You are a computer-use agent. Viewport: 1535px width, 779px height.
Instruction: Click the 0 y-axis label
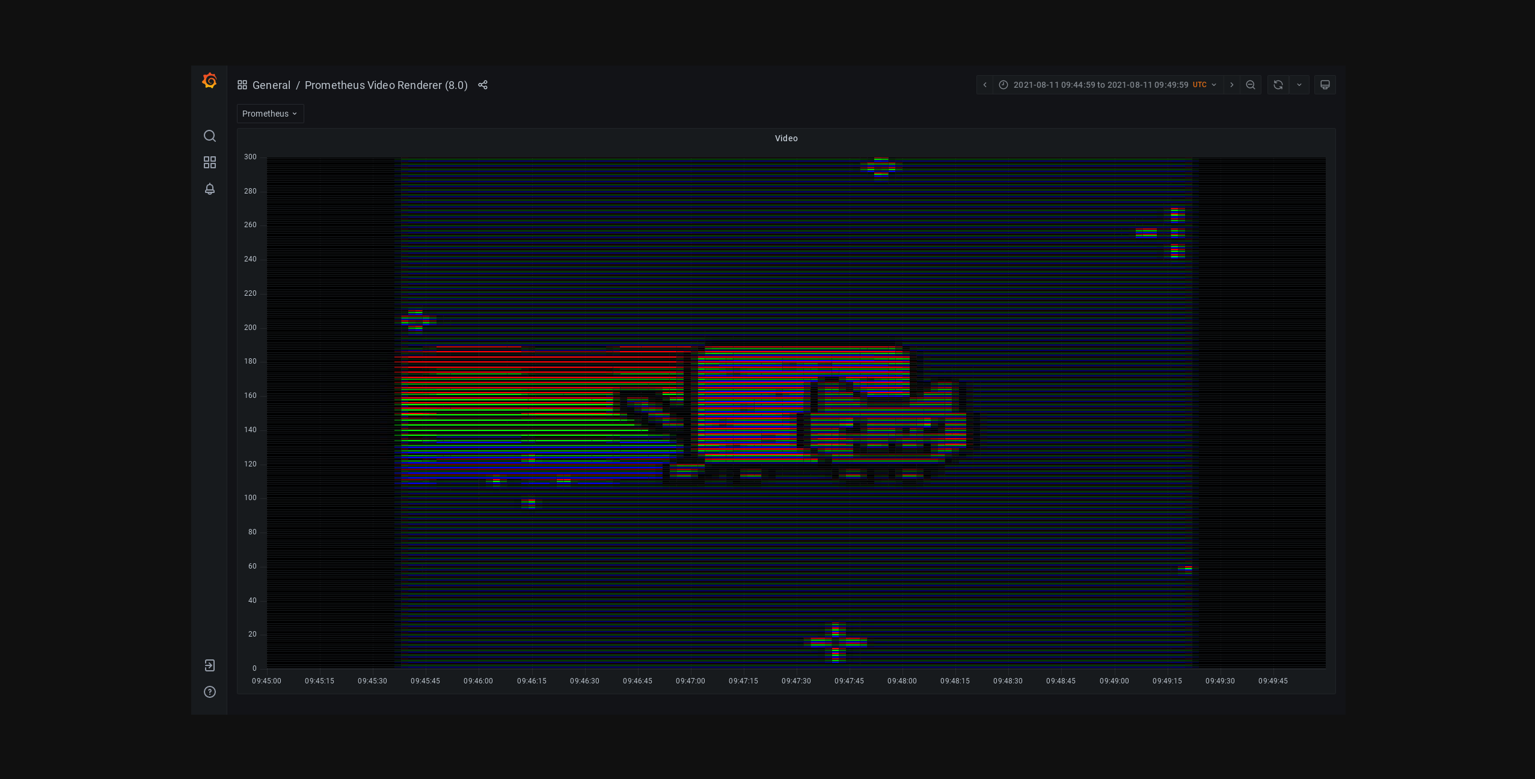tap(254, 668)
